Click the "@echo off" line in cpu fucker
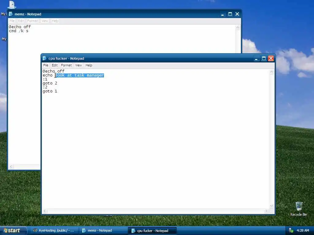The height and width of the screenshot is (235, 314). [x=53, y=71]
